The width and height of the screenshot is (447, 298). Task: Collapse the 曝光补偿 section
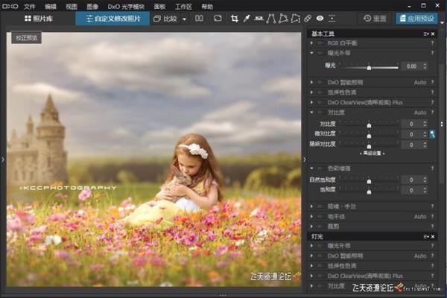[x=312, y=53]
